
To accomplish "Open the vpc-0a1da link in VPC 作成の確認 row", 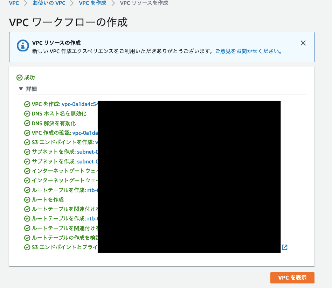I will click(x=85, y=133).
